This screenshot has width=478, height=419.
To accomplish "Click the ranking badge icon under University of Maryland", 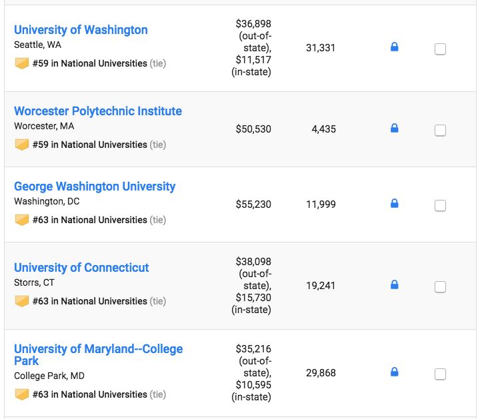I will click(x=21, y=394).
